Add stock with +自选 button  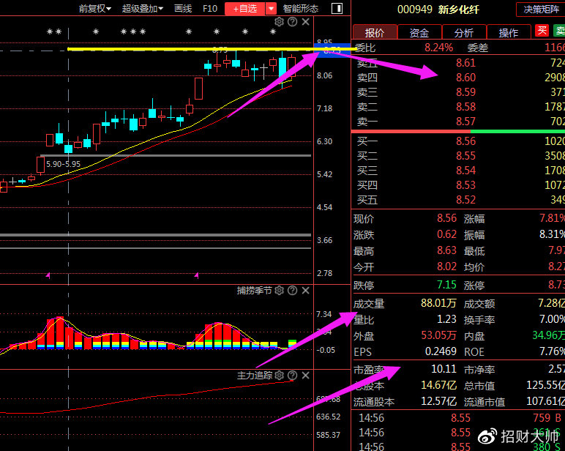pyautogui.click(x=244, y=9)
